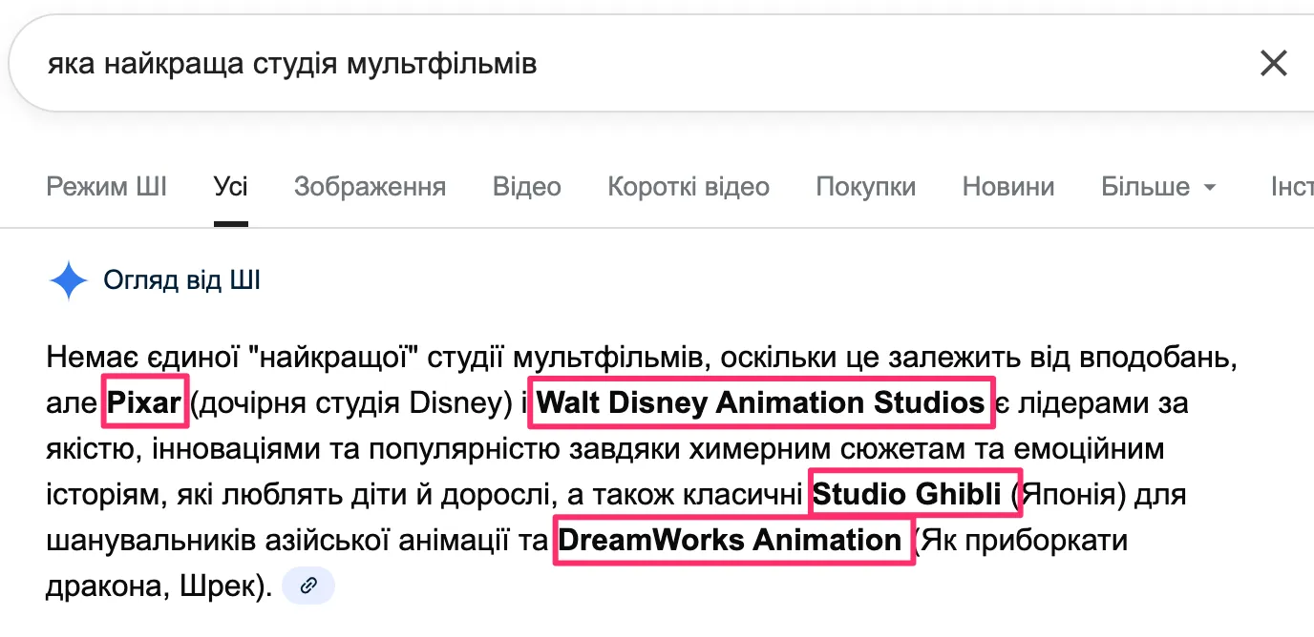Open the source link chip icon after Шрек
The height and width of the screenshot is (637, 1314).
click(x=308, y=586)
